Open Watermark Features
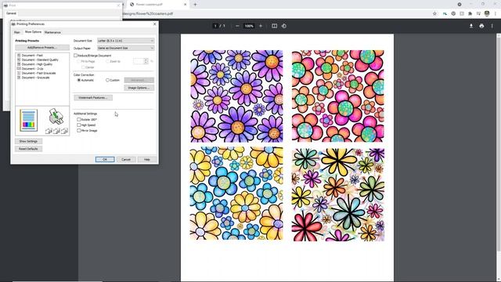Image resolution: width=501 pixels, height=282 pixels. [x=93, y=97]
